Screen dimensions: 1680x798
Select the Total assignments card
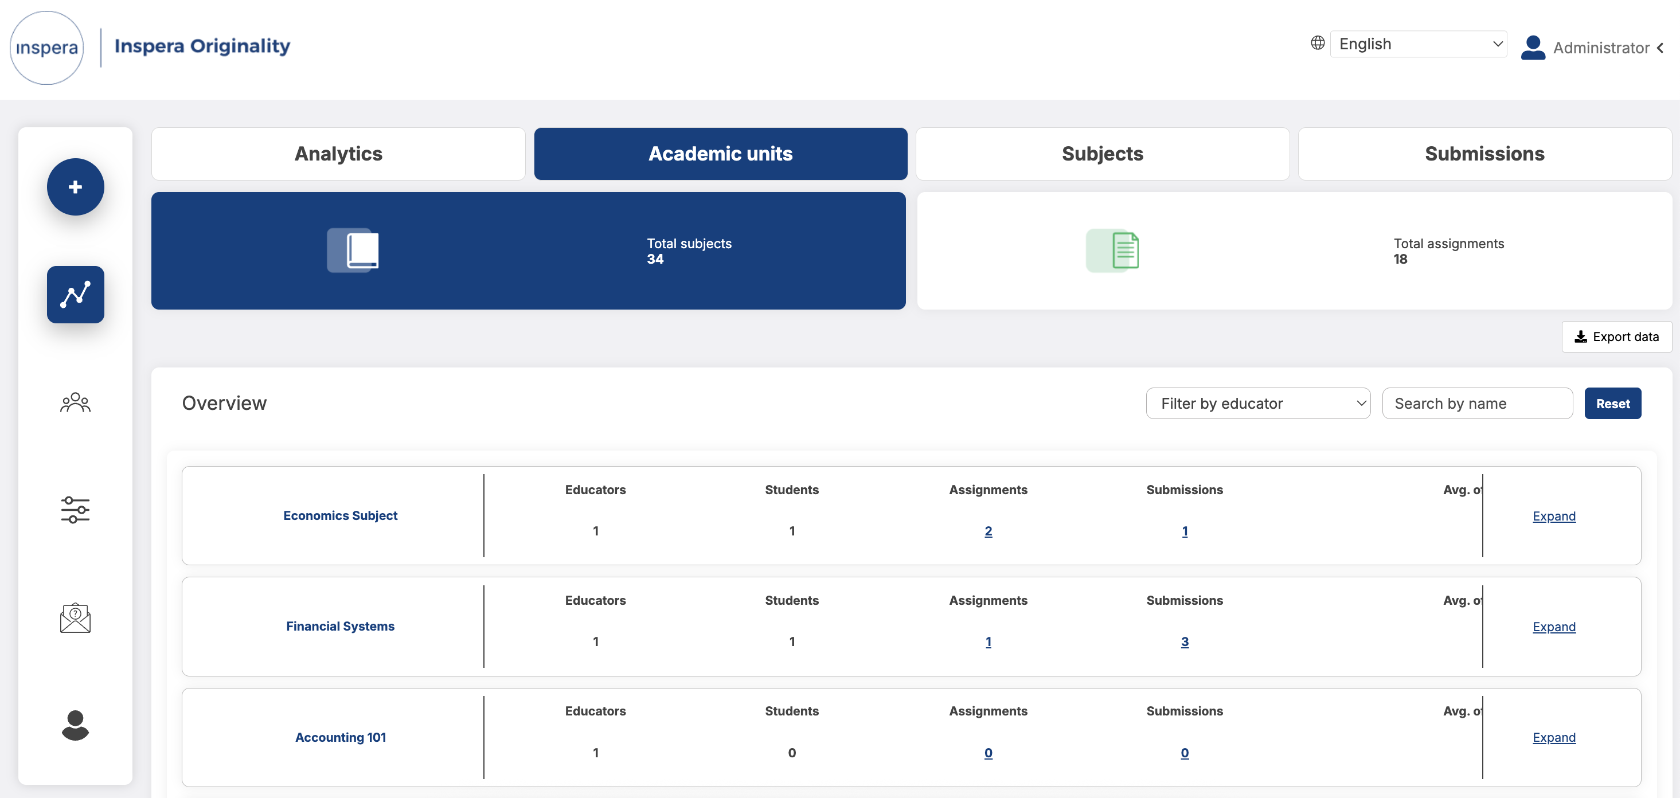(1295, 251)
